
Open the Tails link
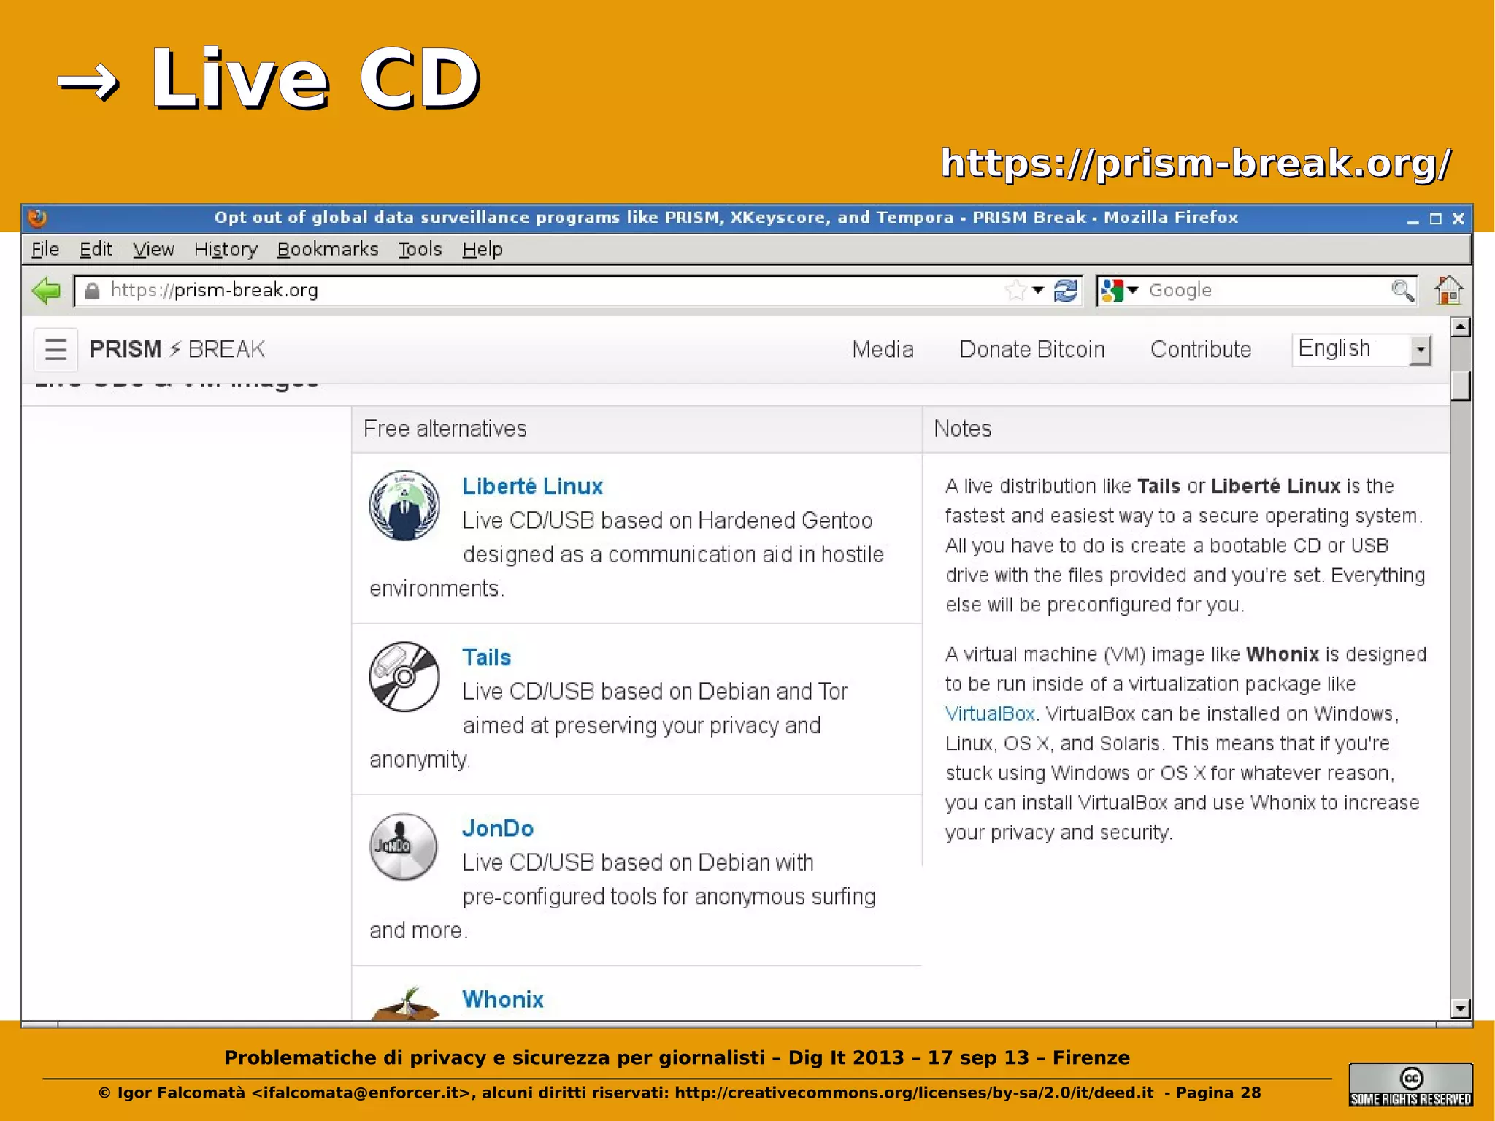click(487, 657)
